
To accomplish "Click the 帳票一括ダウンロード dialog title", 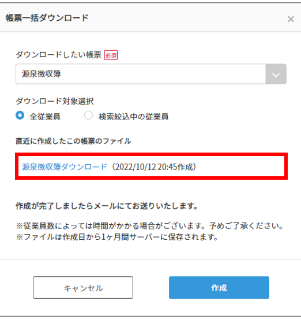I will click(x=47, y=18).
